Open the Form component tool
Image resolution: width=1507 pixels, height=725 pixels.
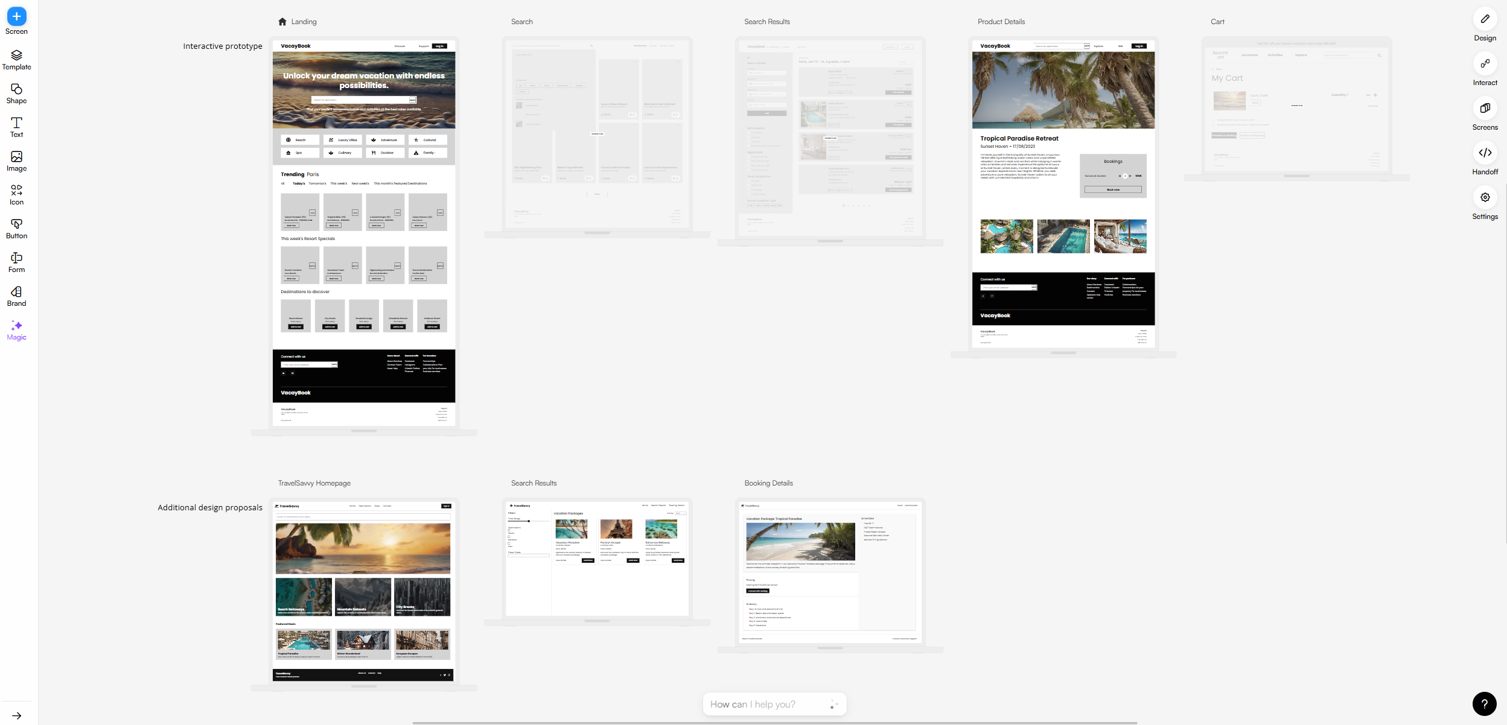click(16, 262)
